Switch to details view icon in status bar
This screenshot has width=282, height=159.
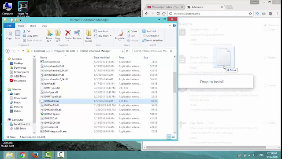[x=169, y=137]
